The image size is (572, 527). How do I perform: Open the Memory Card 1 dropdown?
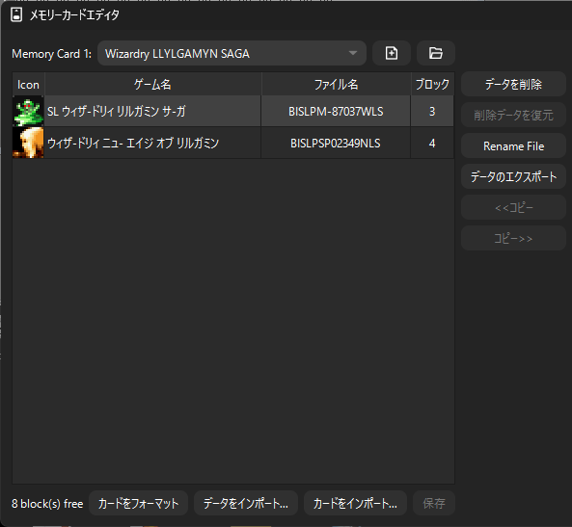click(x=232, y=53)
